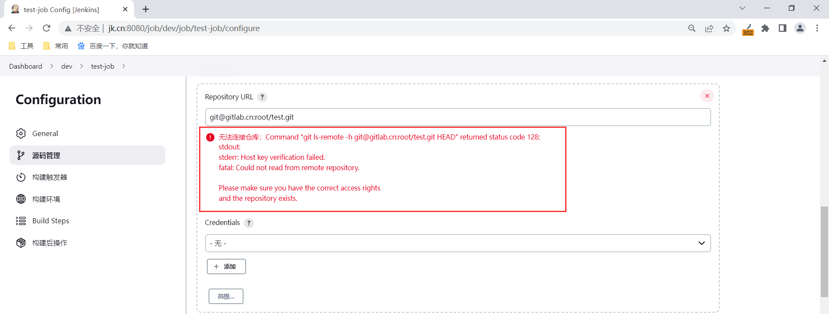Click the 构建触发器 clock icon
Image resolution: width=829 pixels, height=314 pixels.
click(x=21, y=177)
